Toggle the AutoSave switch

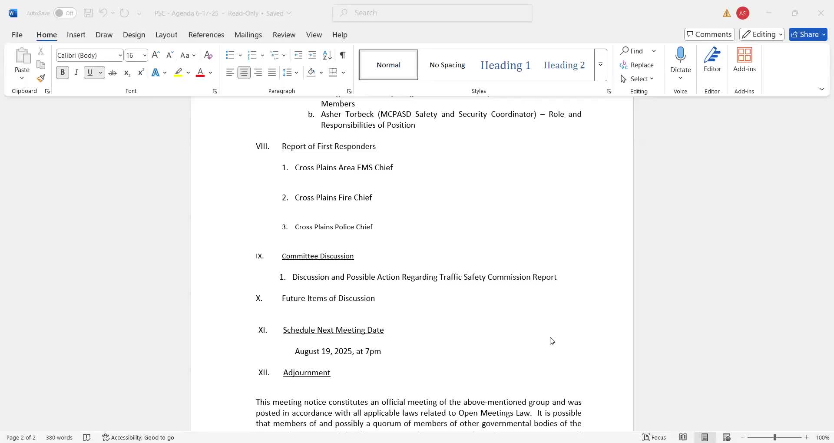point(65,13)
